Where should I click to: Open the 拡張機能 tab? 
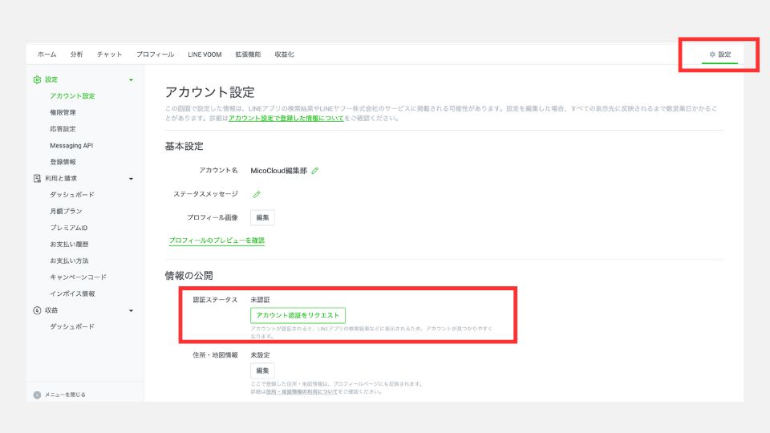tap(248, 55)
